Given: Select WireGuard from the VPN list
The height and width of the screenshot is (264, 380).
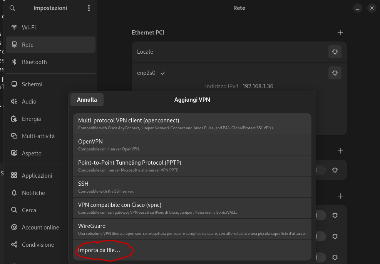Looking at the screenshot, I should tap(192, 229).
